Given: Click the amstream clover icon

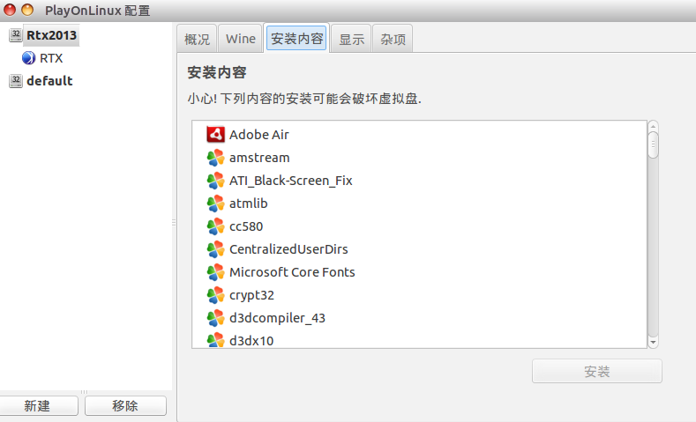Looking at the screenshot, I should tap(216, 158).
